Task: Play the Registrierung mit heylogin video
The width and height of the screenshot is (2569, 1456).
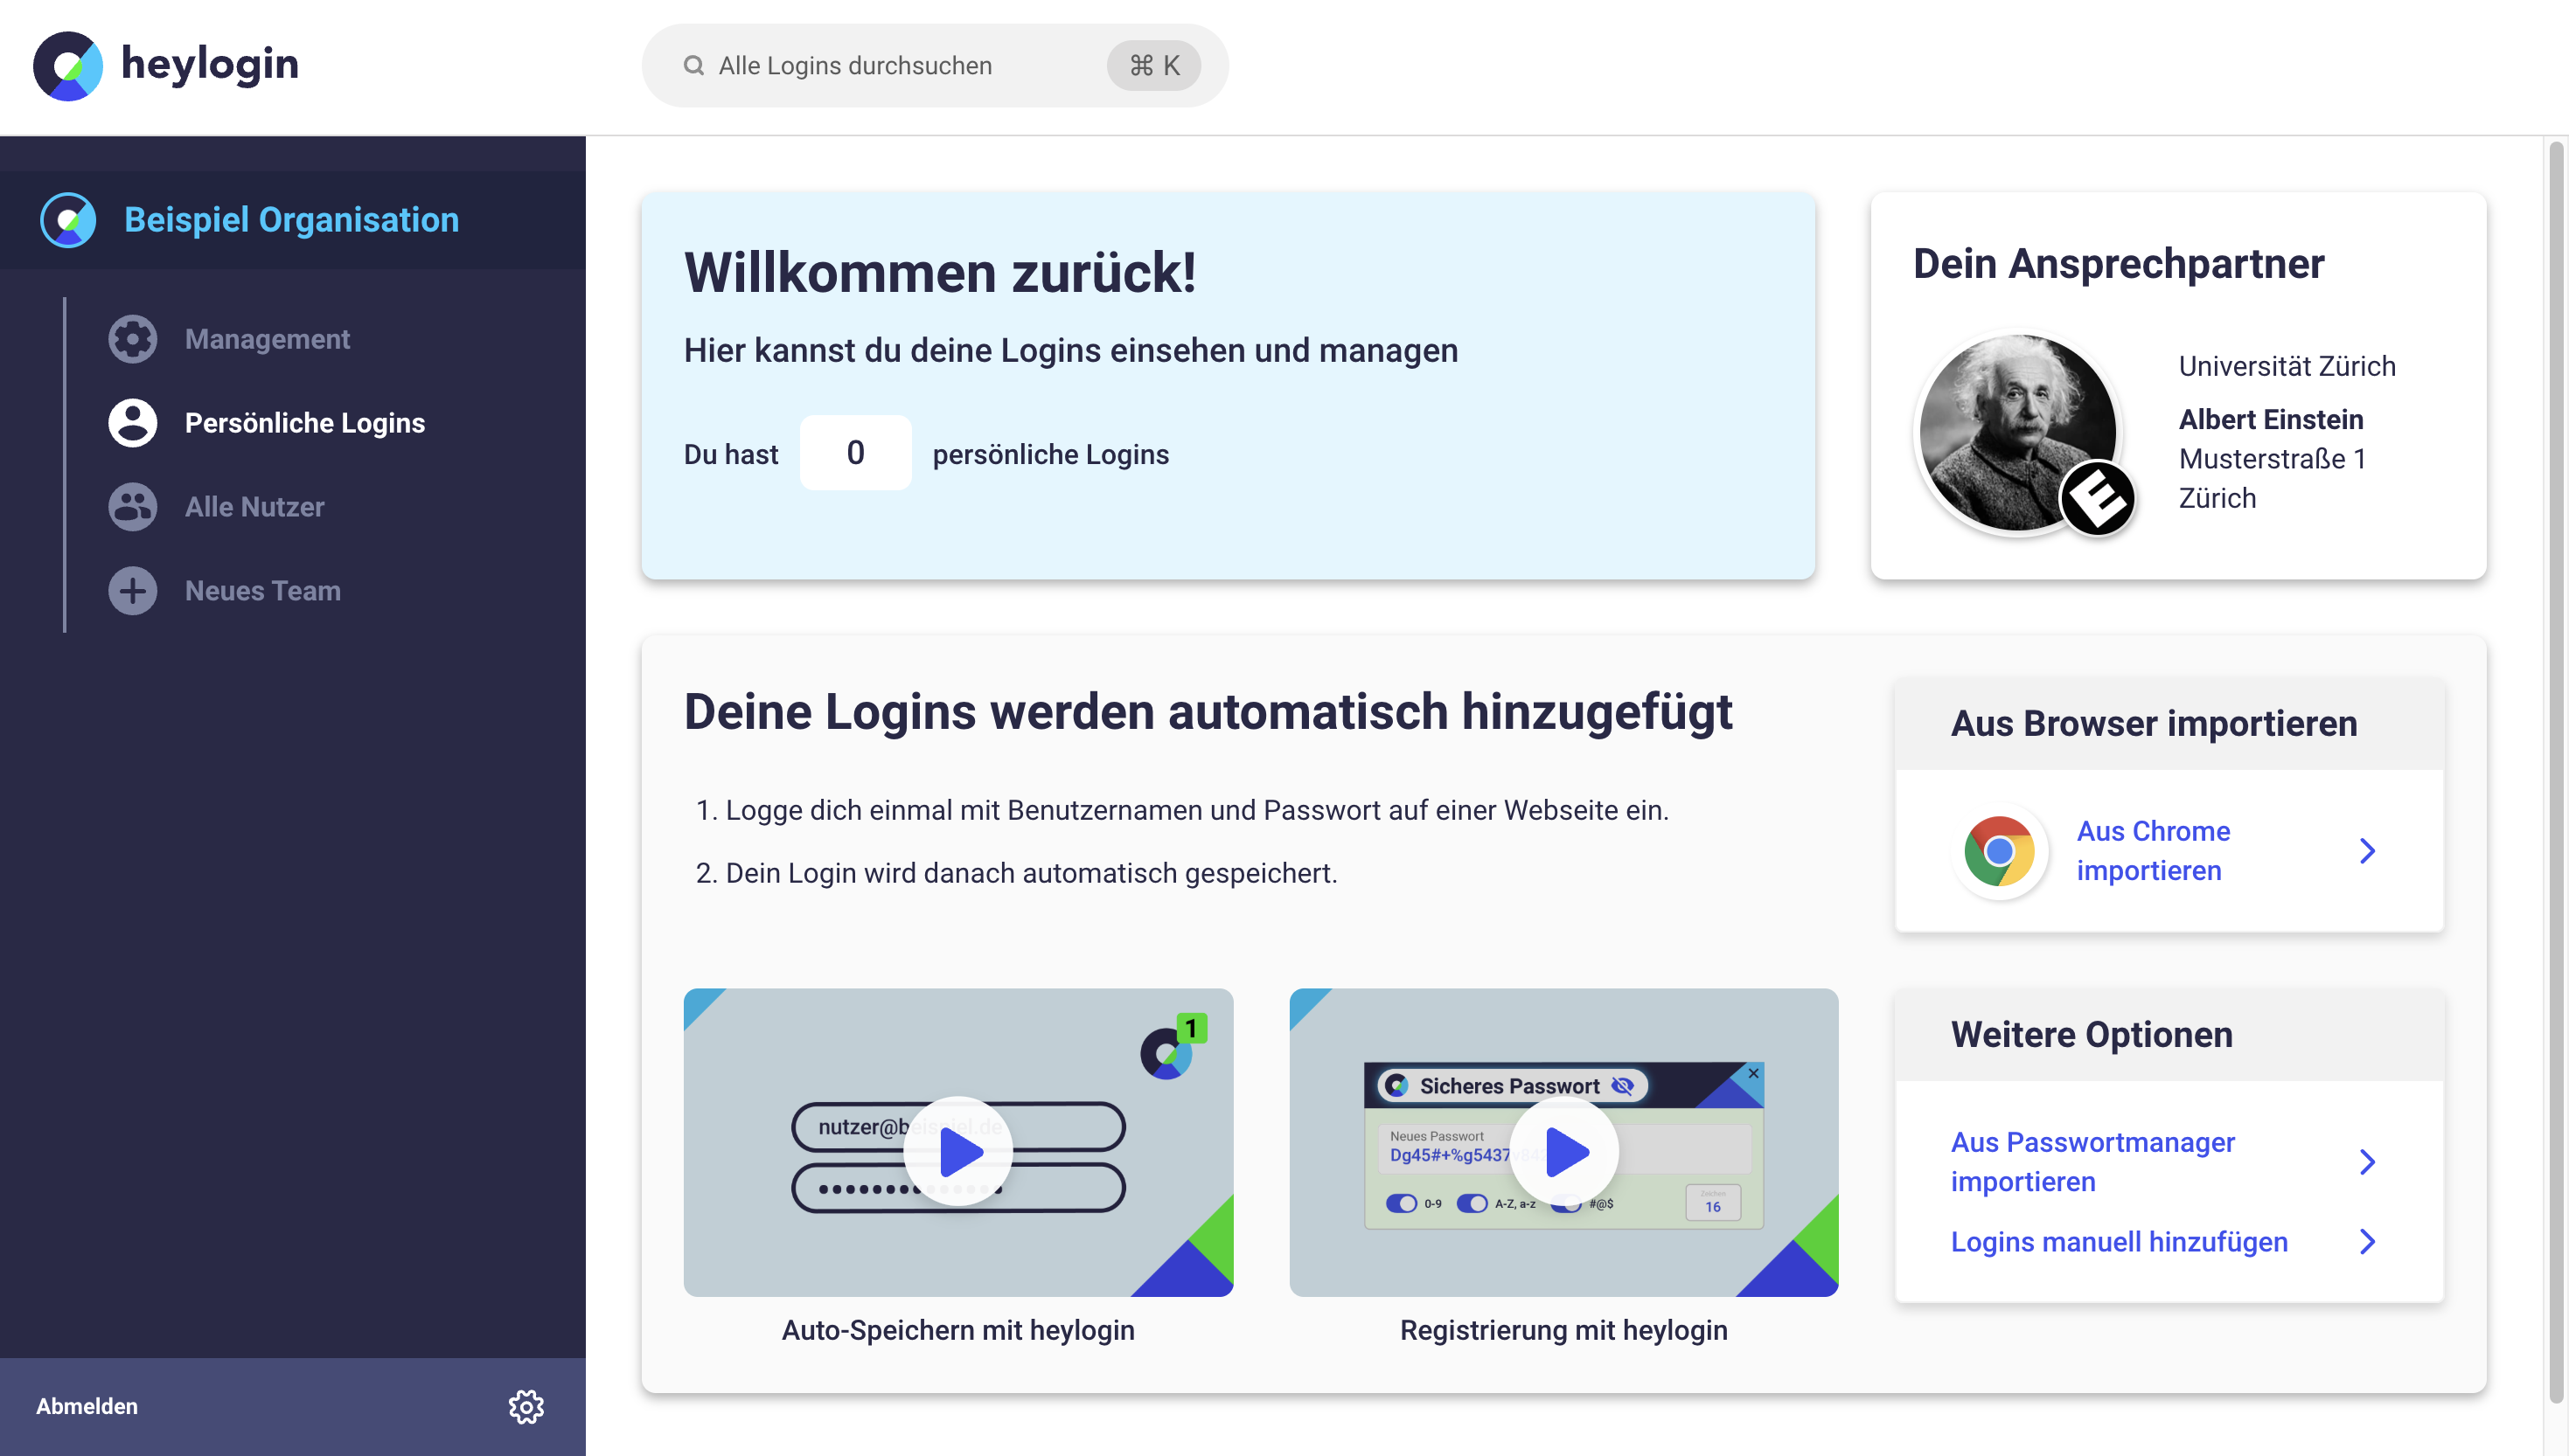Action: [1564, 1152]
